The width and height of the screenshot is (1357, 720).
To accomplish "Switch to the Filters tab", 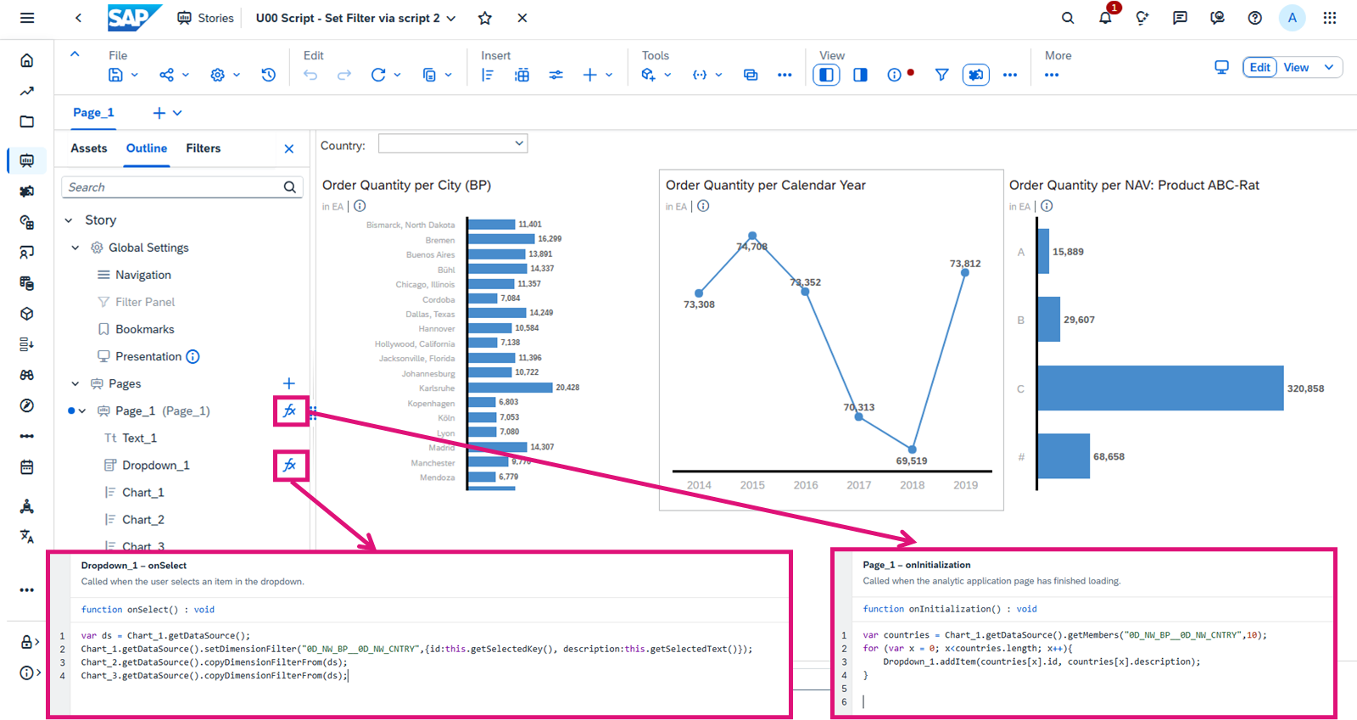I will point(204,148).
